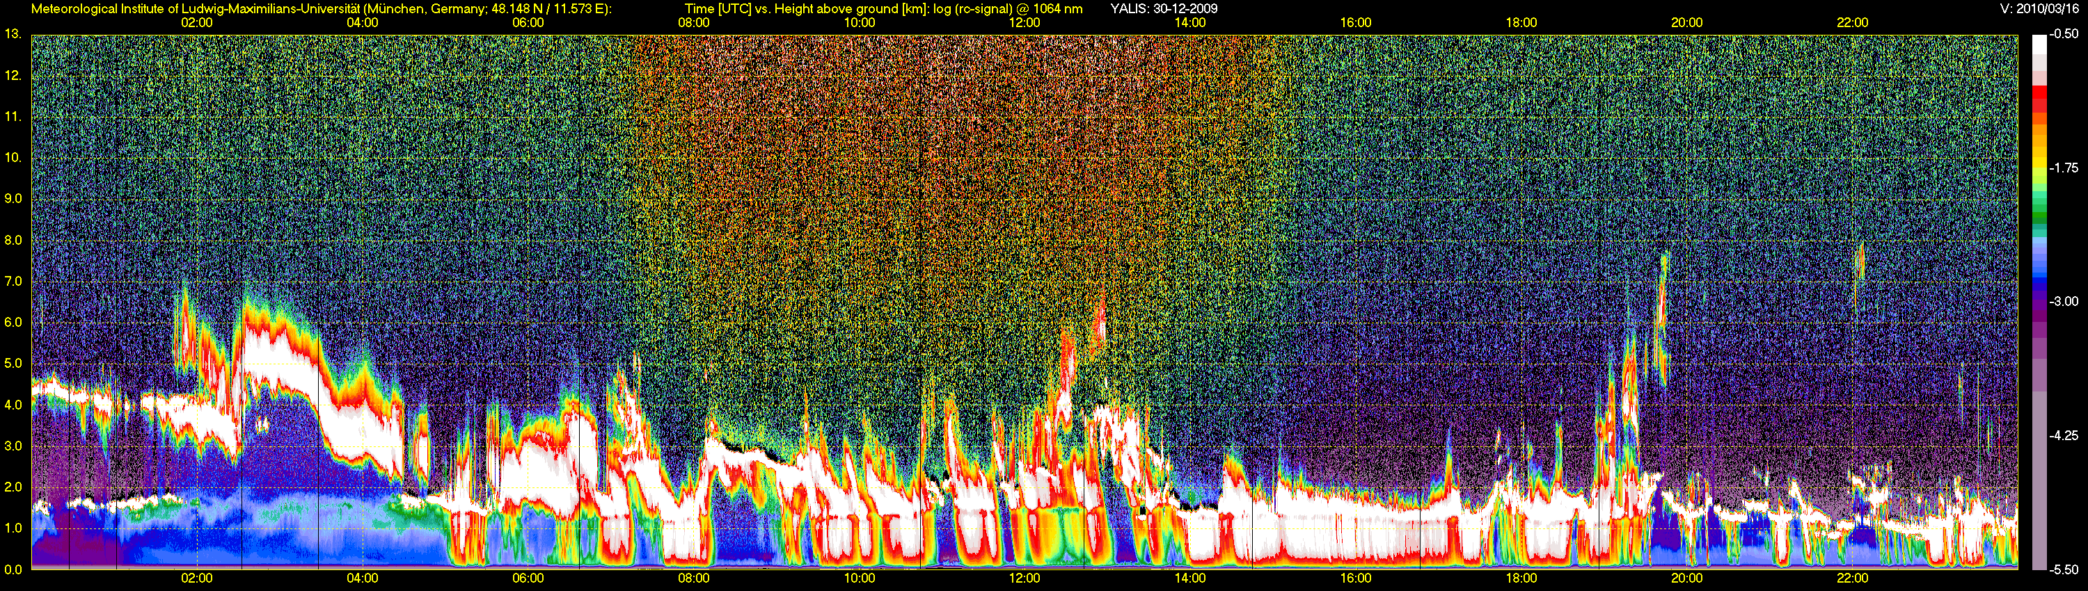2088x591 pixels.
Task: Click the 16:00 label on the top time axis
Action: pos(1355,23)
